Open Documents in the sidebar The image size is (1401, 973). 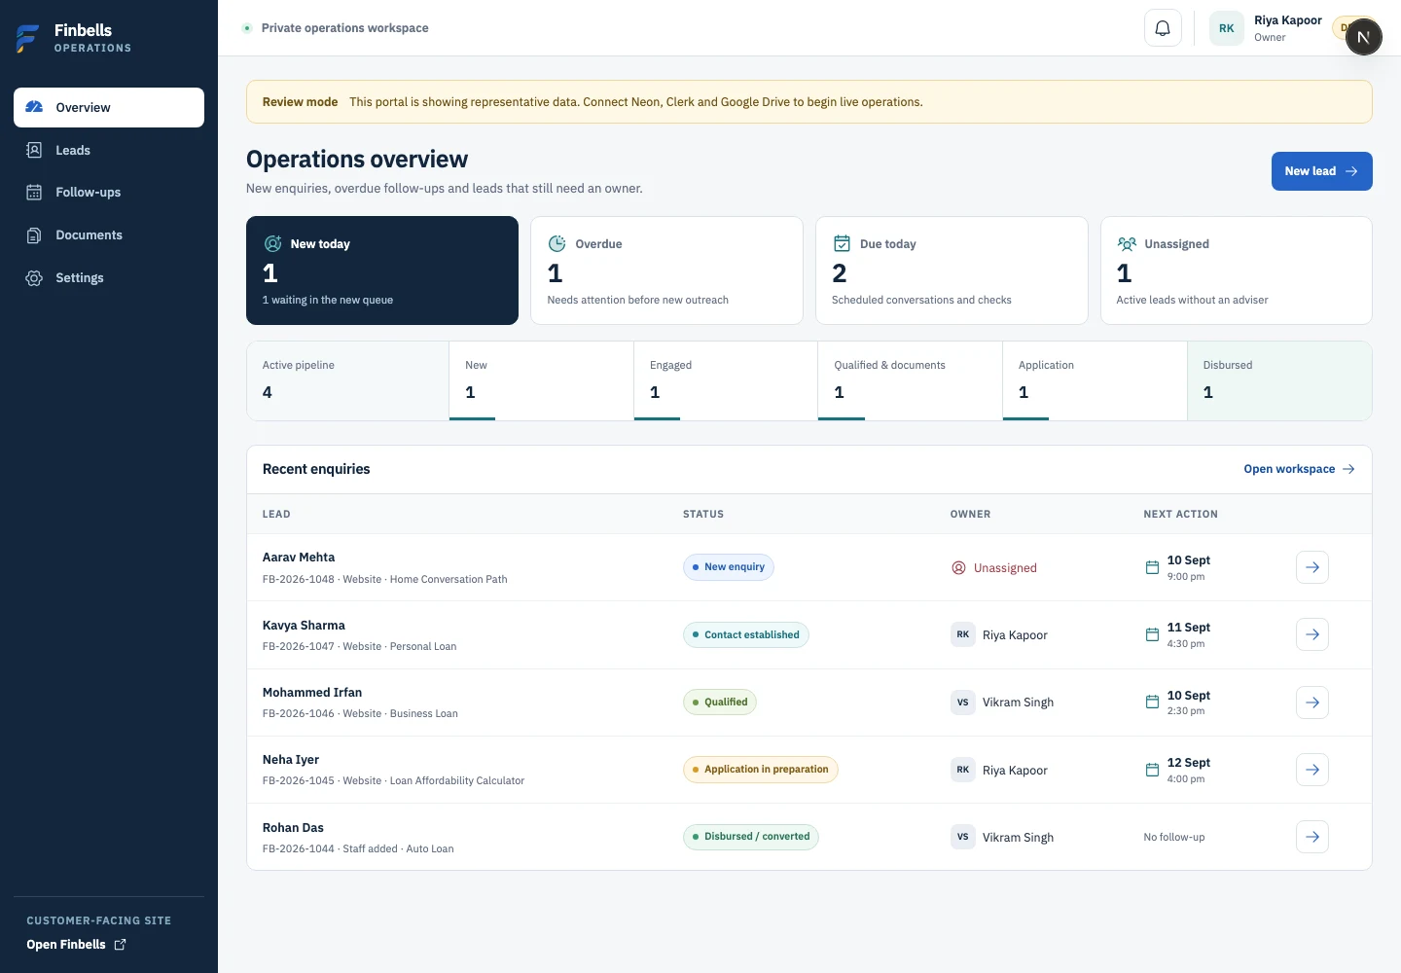click(109, 235)
